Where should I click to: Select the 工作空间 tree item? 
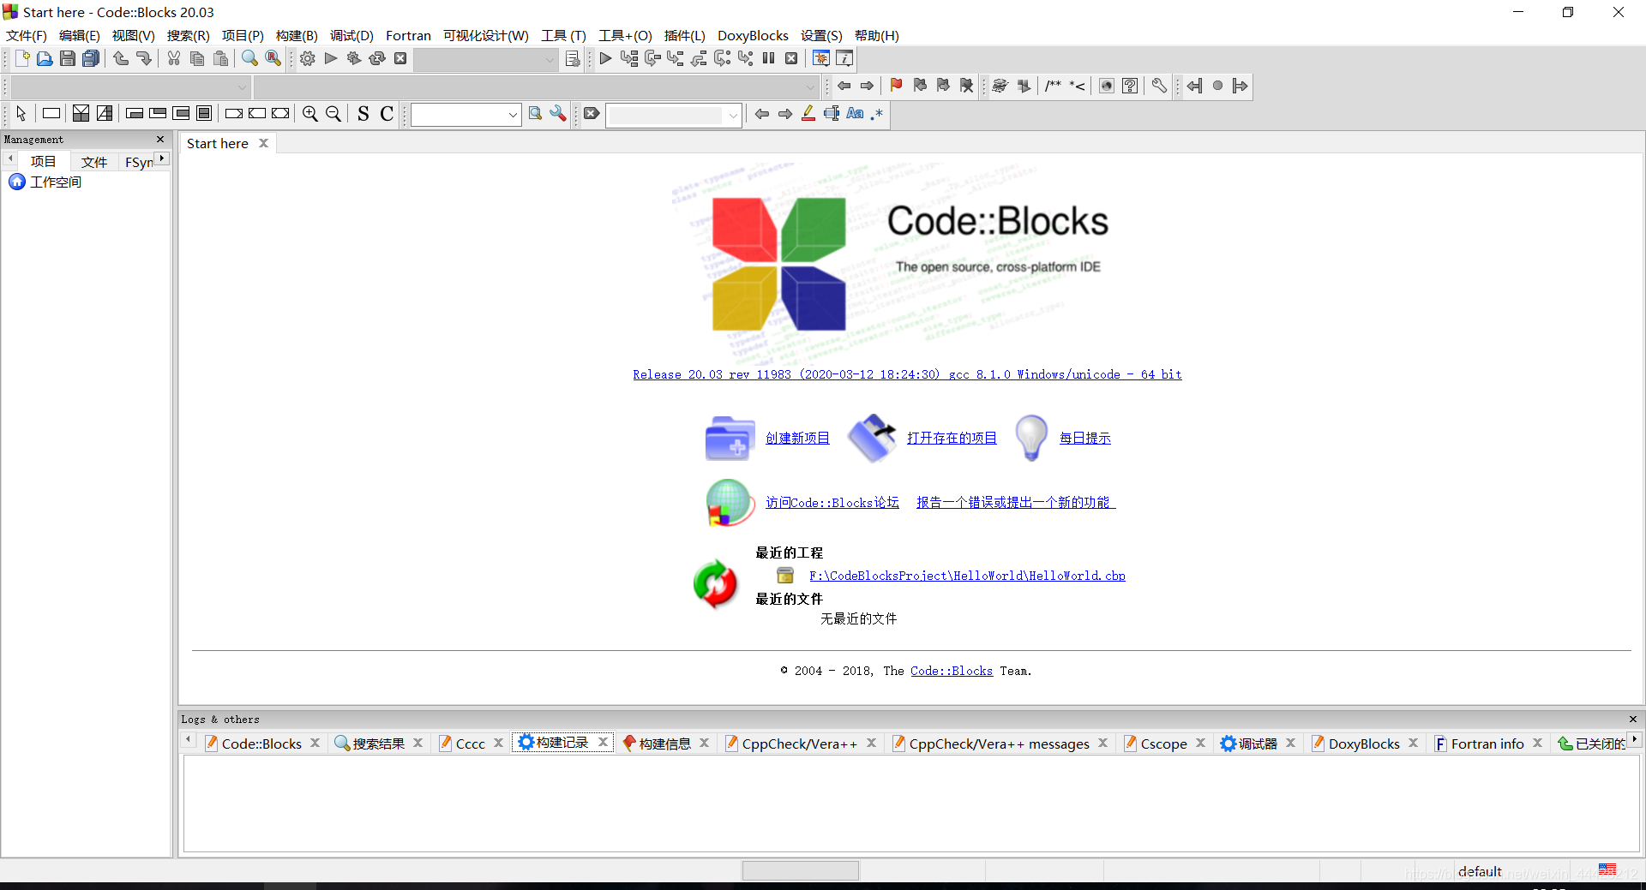tap(56, 182)
